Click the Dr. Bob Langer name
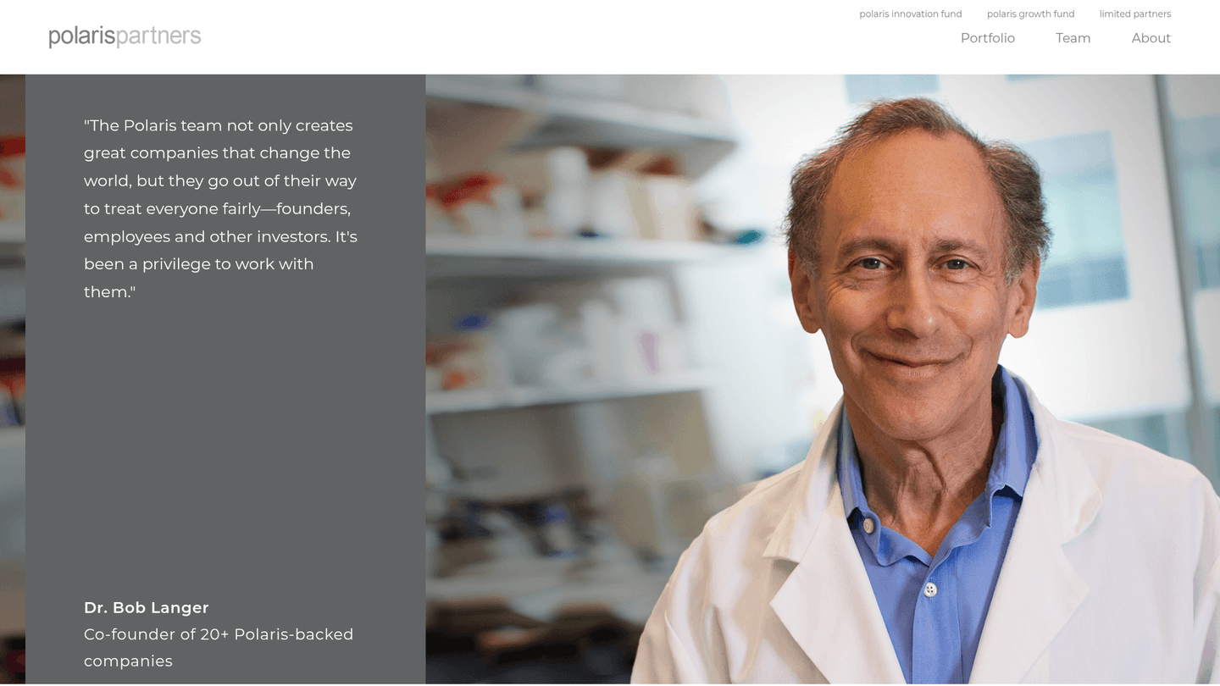This screenshot has width=1220, height=686. tap(147, 607)
